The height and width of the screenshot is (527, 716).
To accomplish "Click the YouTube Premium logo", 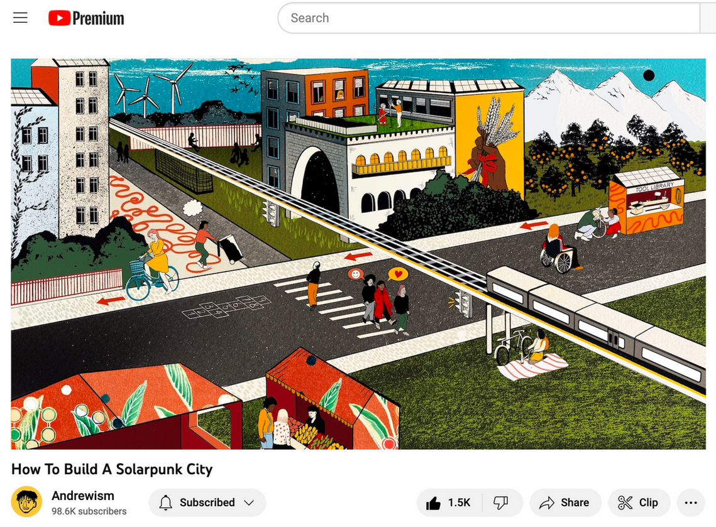I will click(x=86, y=18).
